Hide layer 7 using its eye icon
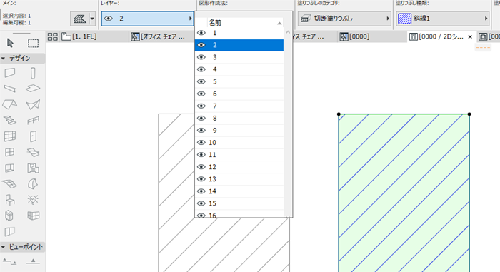The width and height of the screenshot is (500, 272). (x=201, y=106)
